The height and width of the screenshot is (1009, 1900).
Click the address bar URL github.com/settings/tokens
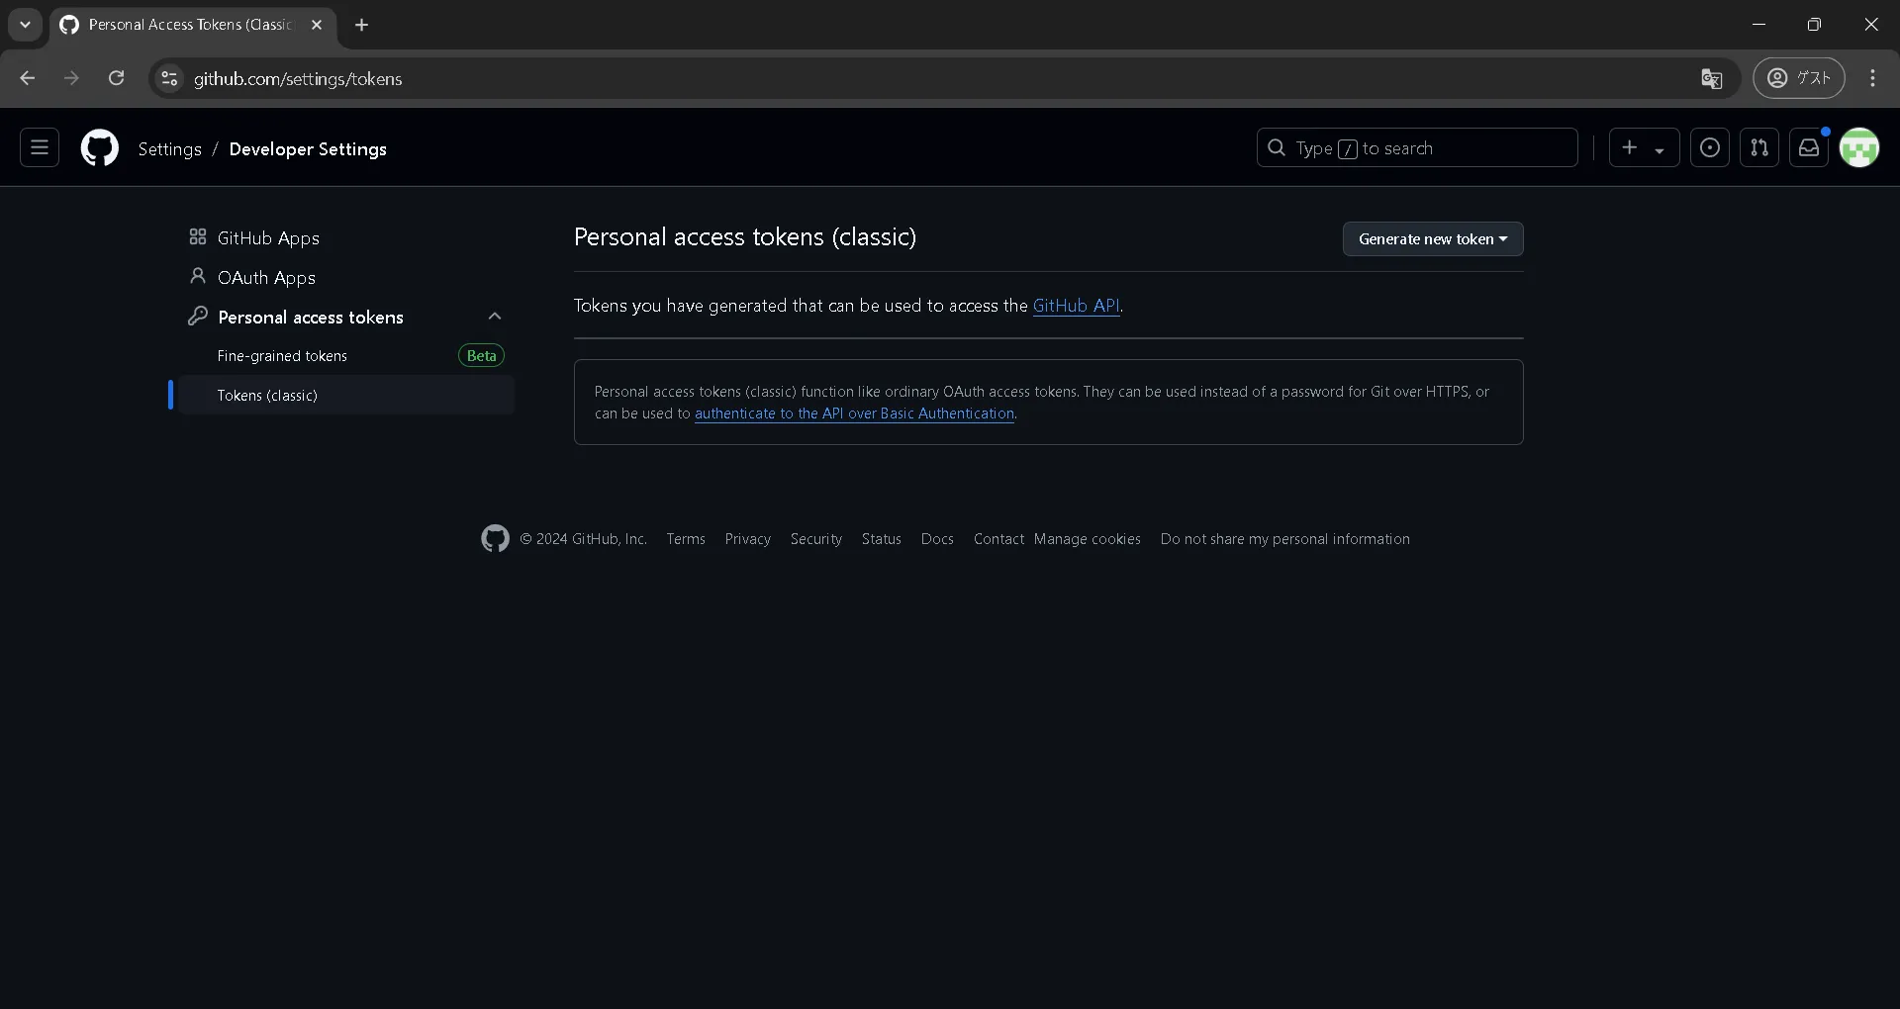(x=298, y=79)
